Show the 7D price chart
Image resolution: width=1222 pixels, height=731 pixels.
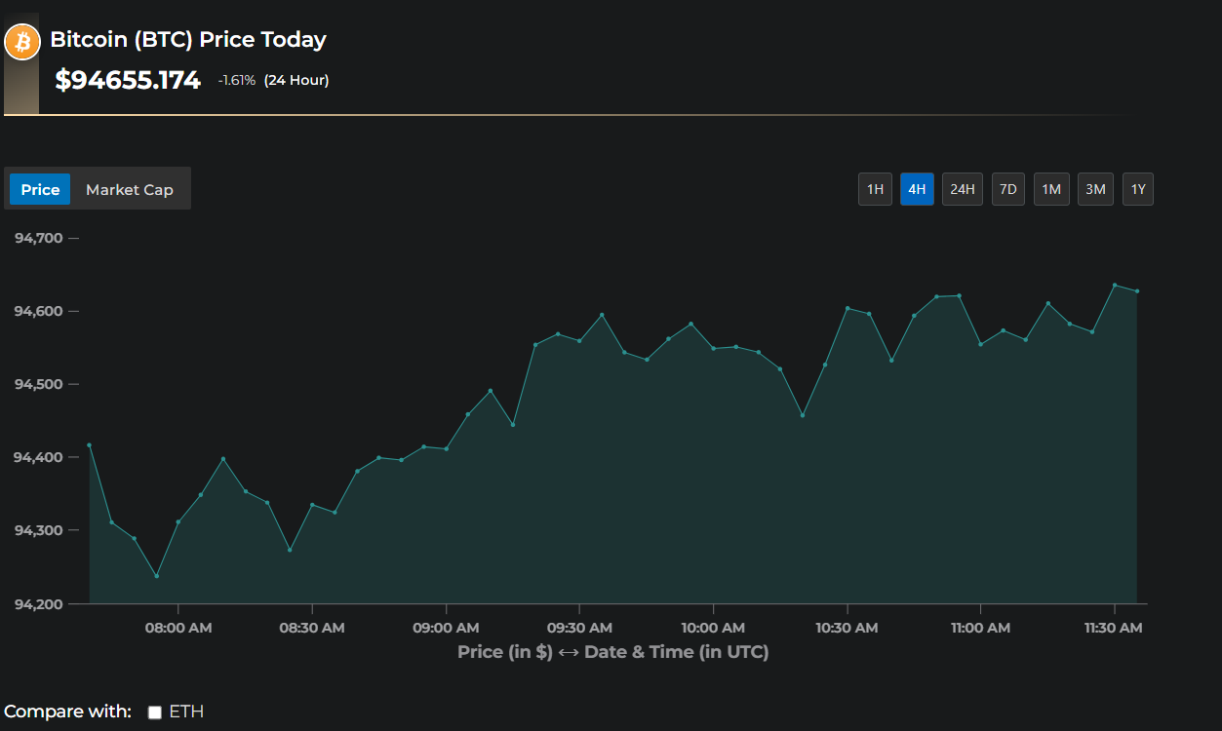coord(1008,189)
